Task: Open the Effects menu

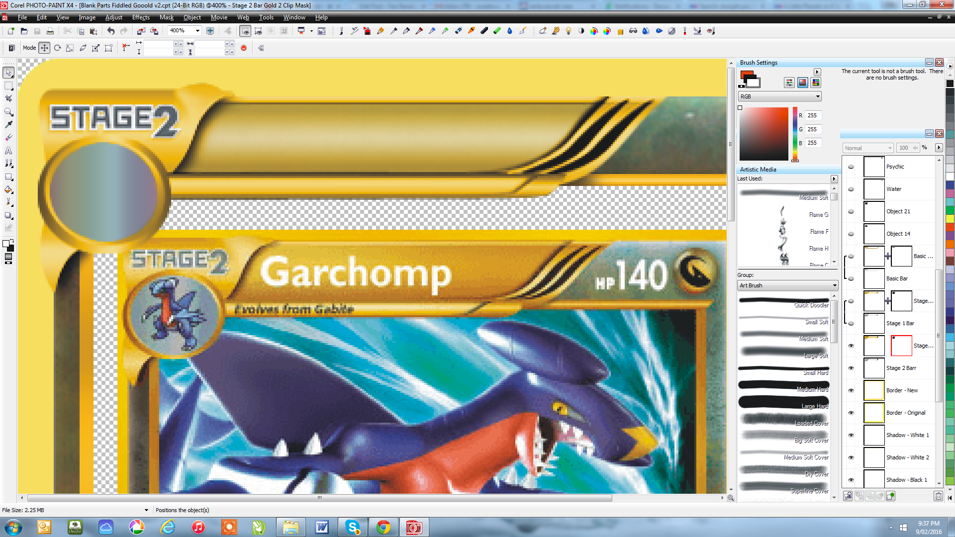Action: (141, 17)
